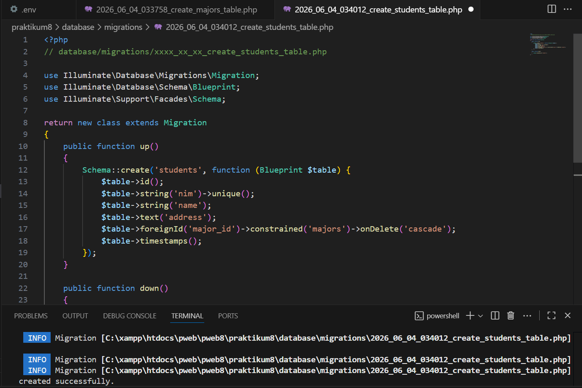This screenshot has height=388, width=582.
Task: Click the 'down' function name
Action: 149,288
